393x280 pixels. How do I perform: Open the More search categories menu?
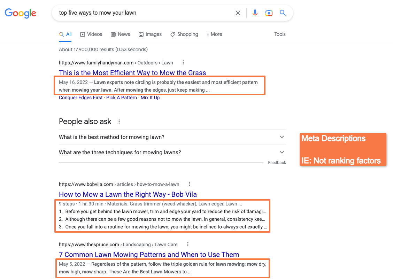(x=215, y=34)
